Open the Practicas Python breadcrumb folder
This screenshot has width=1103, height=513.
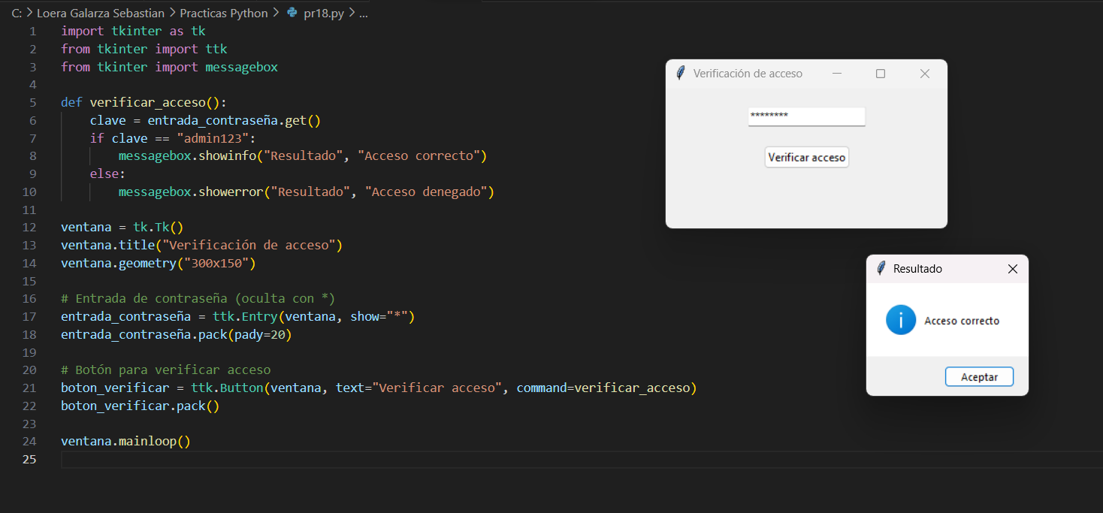(x=222, y=14)
